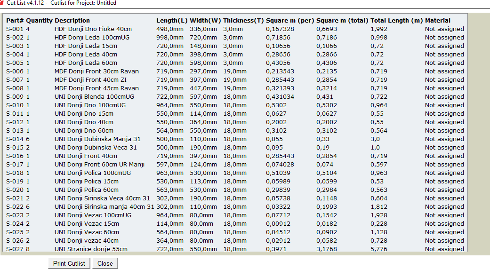The width and height of the screenshot is (490, 277).
Task: Click 'MDF Donji Front 40cm ZI' description
Action: pyautogui.click(x=91, y=79)
